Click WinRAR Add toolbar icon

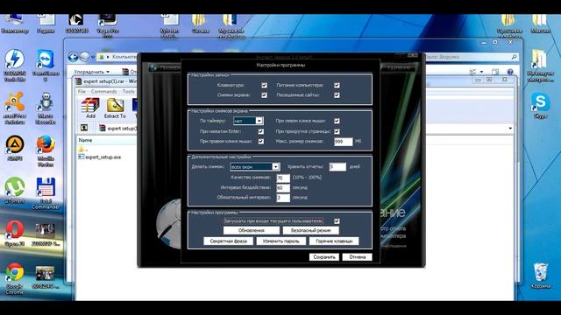[x=90, y=108]
